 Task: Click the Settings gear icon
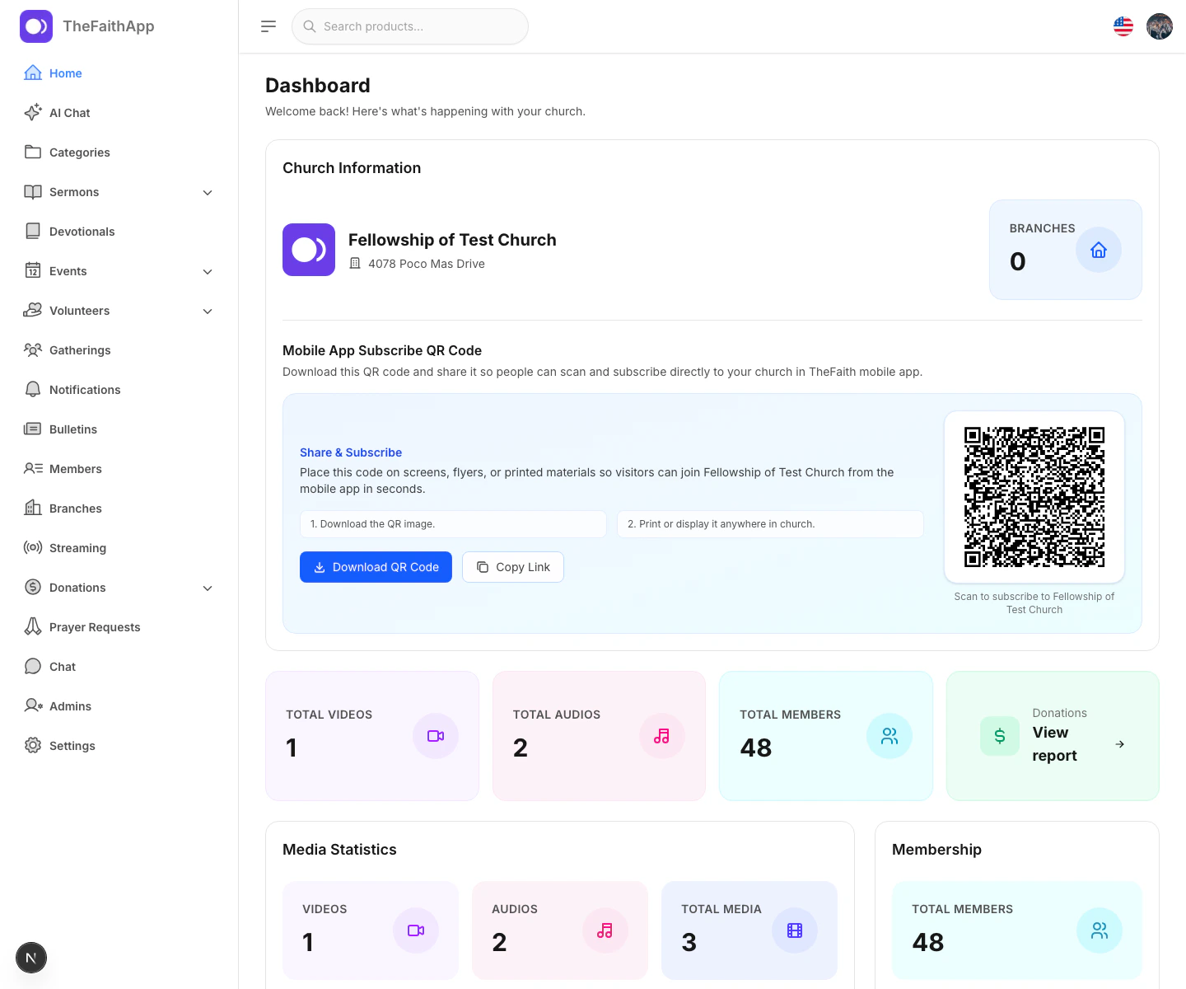(33, 745)
